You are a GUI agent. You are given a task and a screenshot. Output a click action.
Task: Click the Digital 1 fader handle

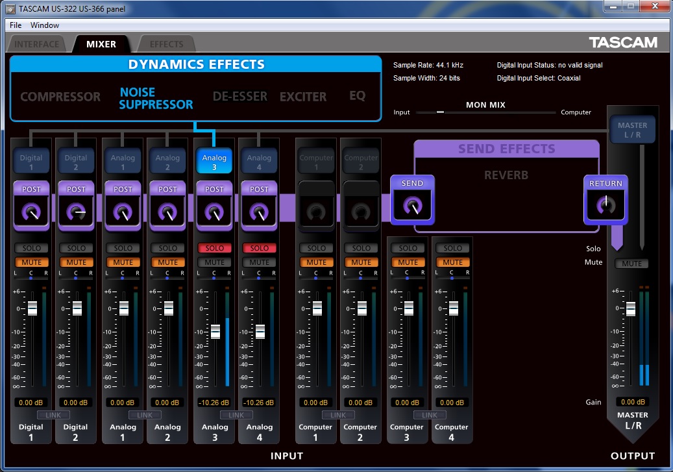click(x=32, y=308)
